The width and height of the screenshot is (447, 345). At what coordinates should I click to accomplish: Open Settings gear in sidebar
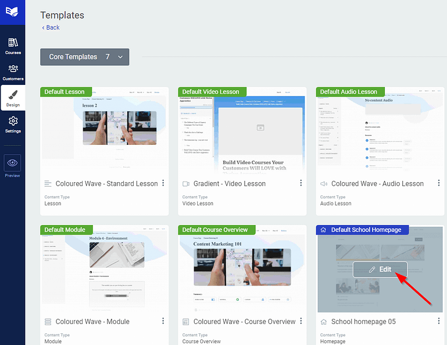(x=13, y=125)
